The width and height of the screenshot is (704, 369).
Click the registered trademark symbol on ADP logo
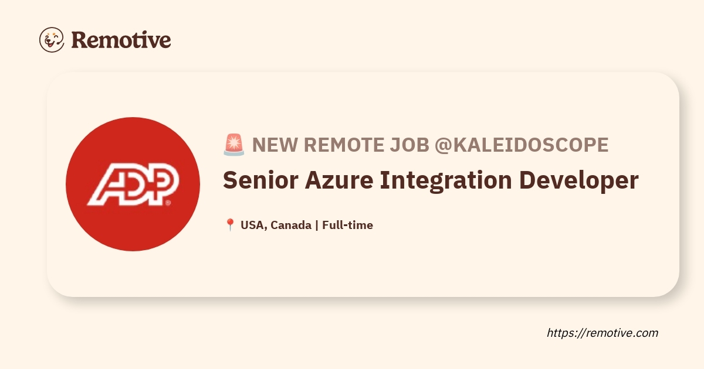pos(168,203)
